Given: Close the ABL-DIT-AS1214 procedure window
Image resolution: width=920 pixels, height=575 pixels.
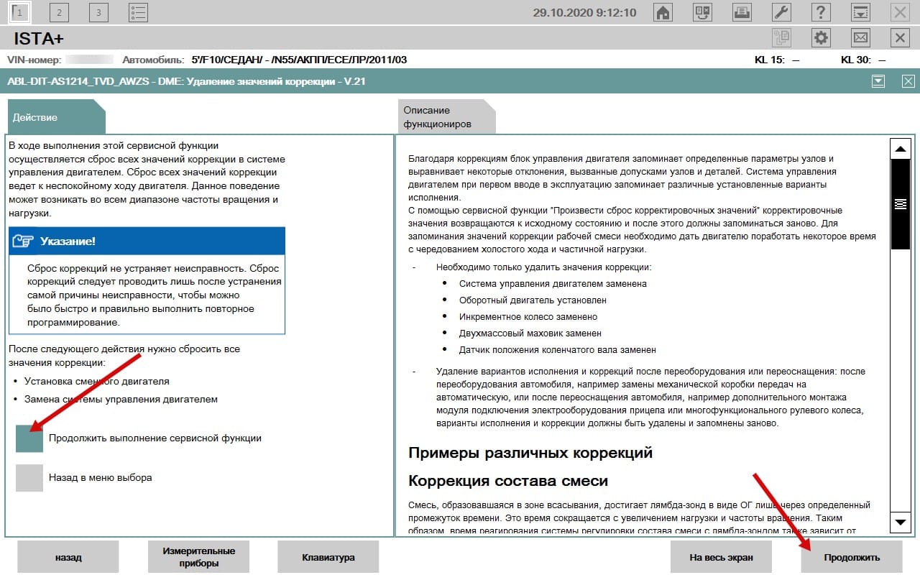Looking at the screenshot, I should 908,81.
